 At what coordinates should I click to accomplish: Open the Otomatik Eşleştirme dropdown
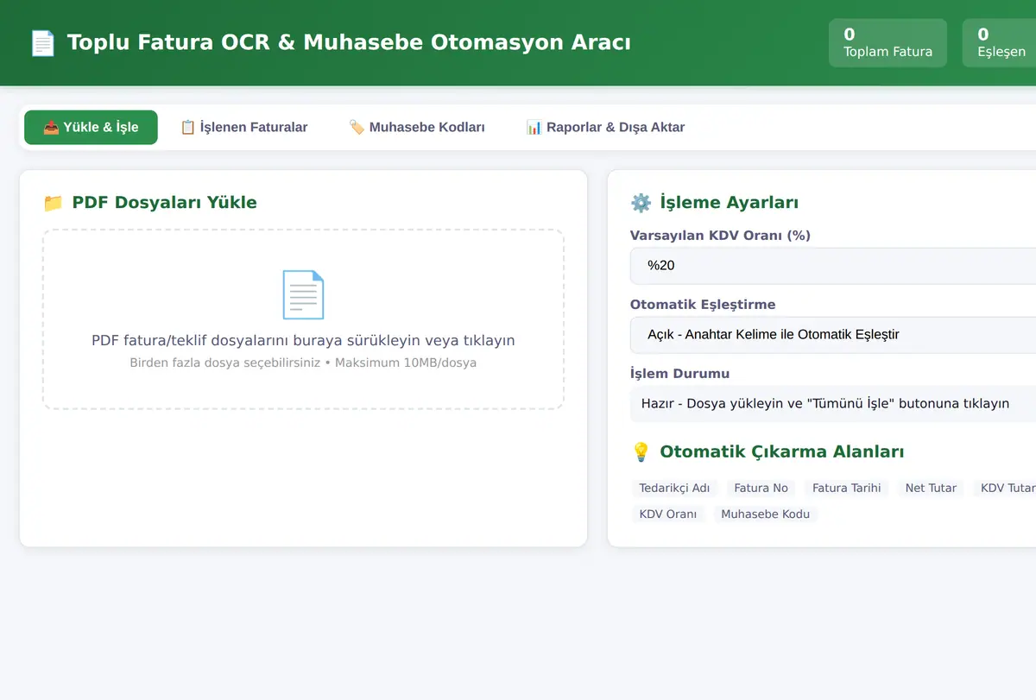tap(833, 335)
